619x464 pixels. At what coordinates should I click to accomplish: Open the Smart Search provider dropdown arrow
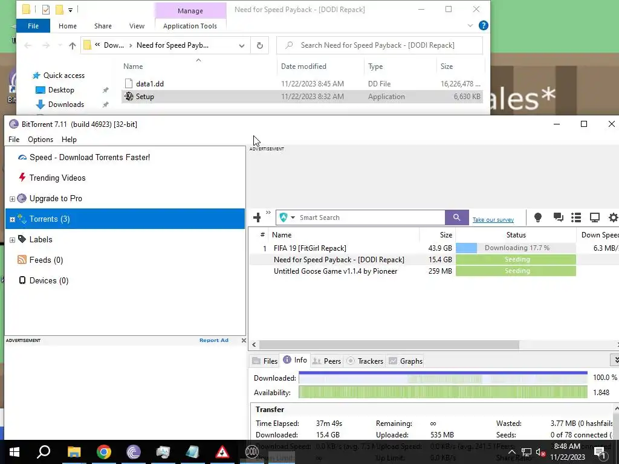293,217
